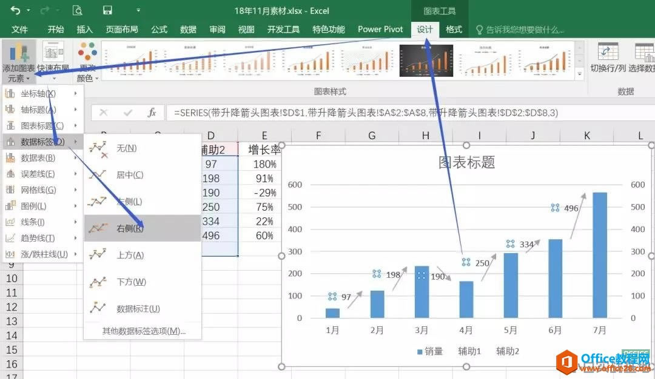Open the 添加图表元素 (Add Chart Element) dropdown
Screen dimensions: 655x379
tap(20, 63)
